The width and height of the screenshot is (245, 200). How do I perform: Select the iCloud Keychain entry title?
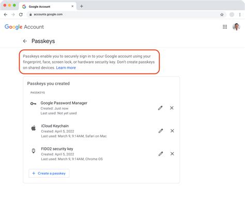click(x=55, y=126)
